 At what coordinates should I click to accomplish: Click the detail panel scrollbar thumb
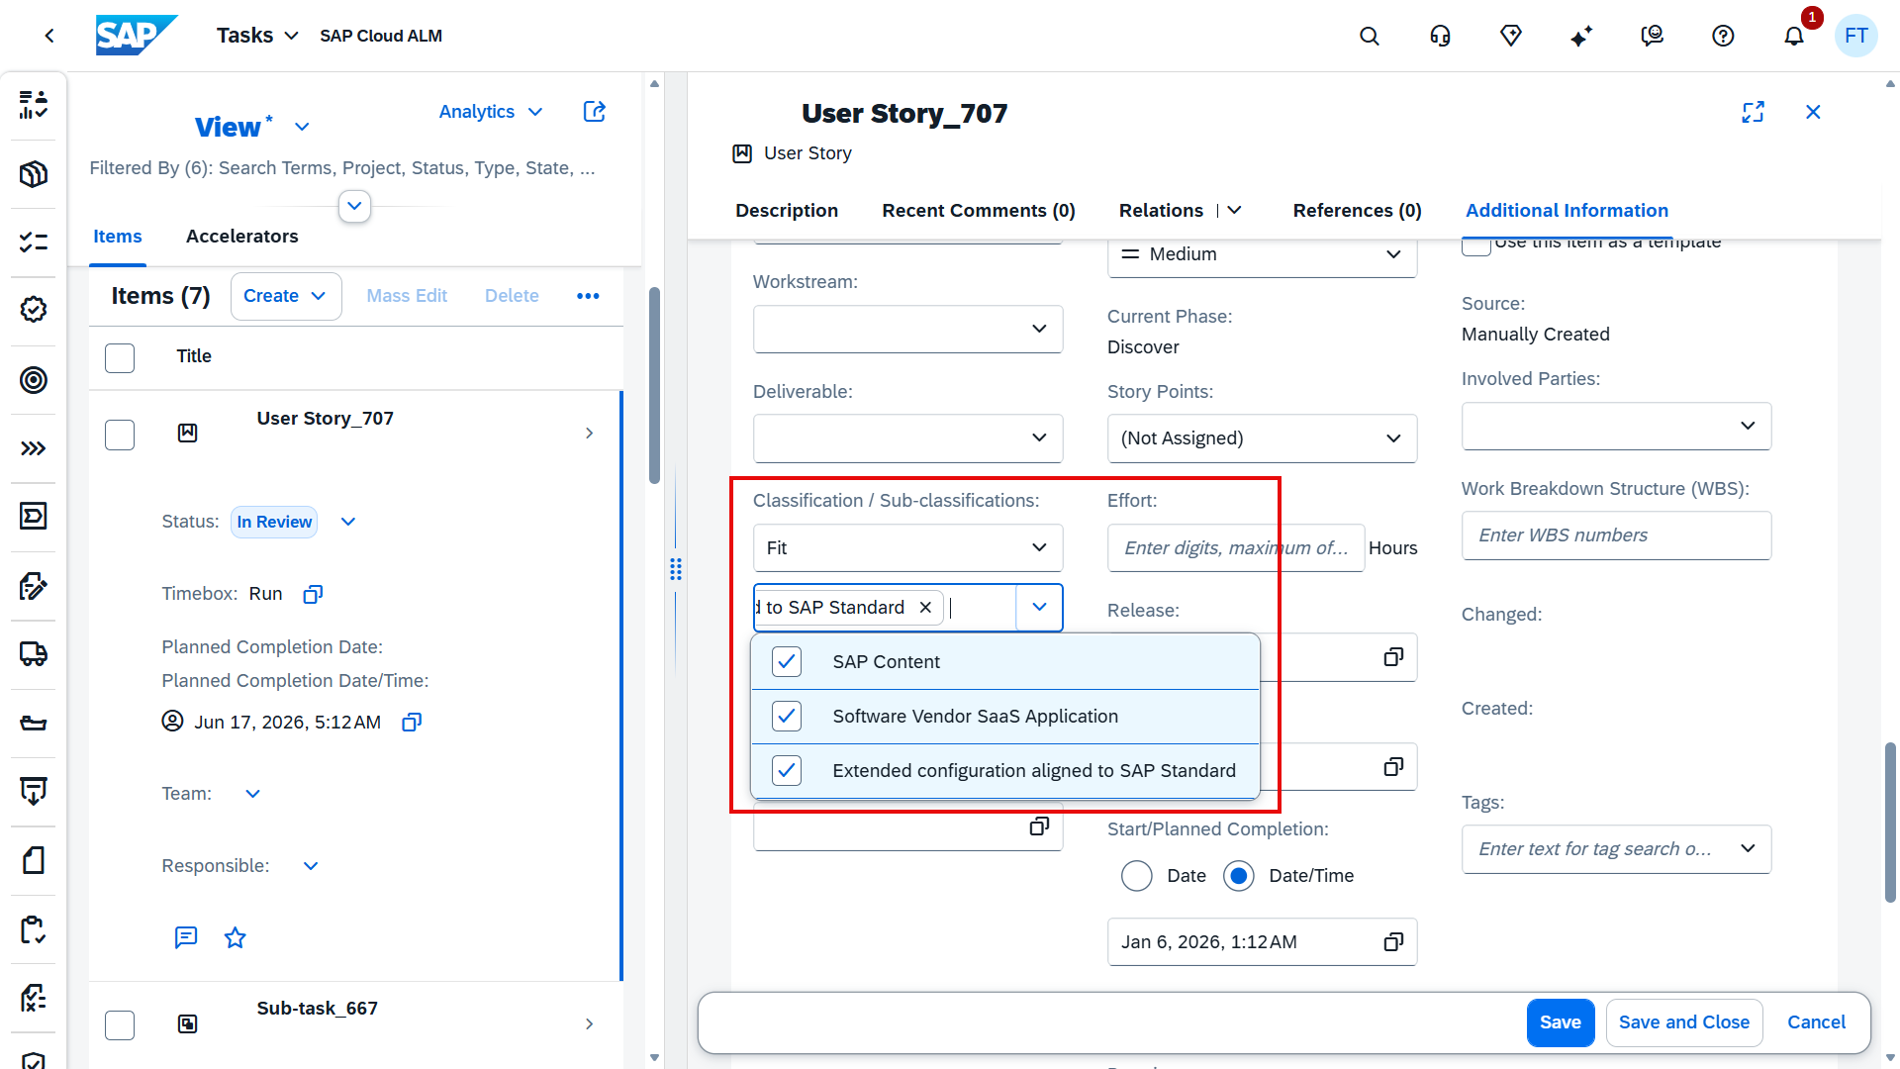coord(1890,823)
